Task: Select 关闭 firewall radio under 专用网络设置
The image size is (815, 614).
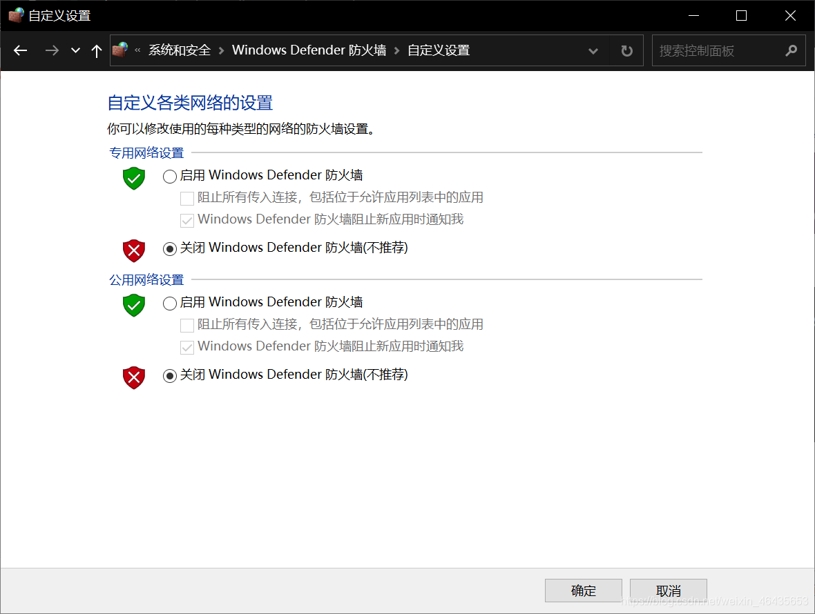Action: pyautogui.click(x=169, y=249)
